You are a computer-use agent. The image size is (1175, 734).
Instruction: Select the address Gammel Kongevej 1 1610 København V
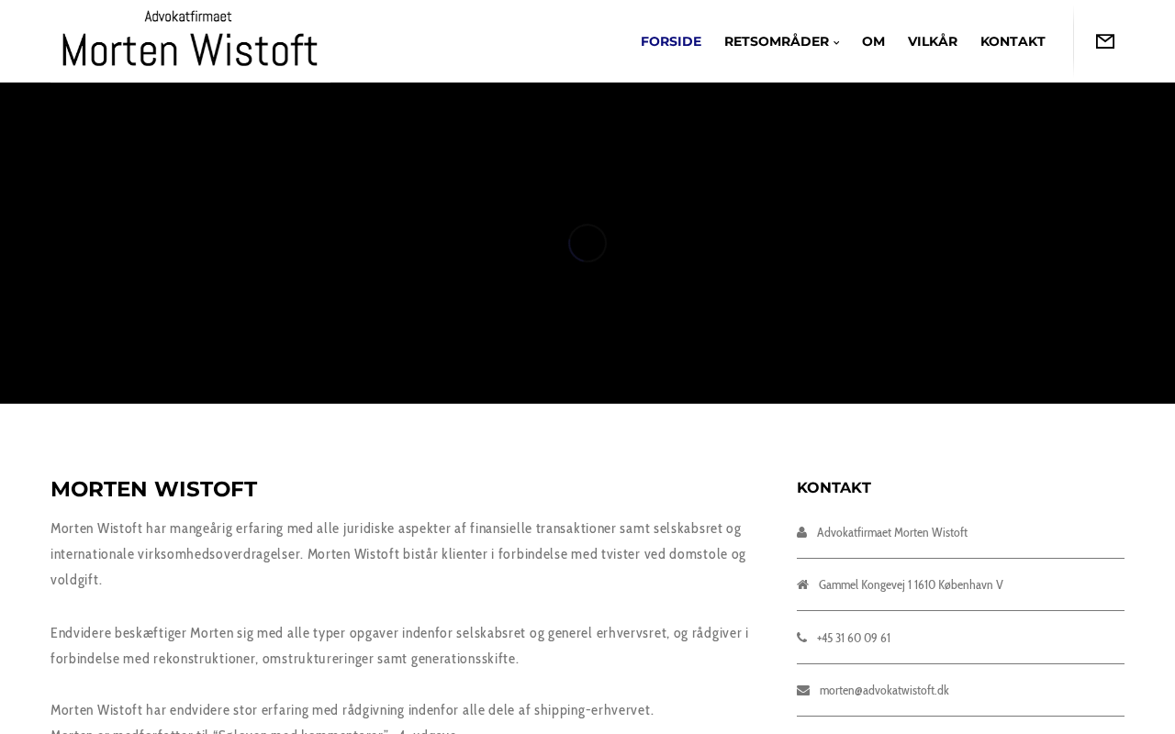pos(911,584)
